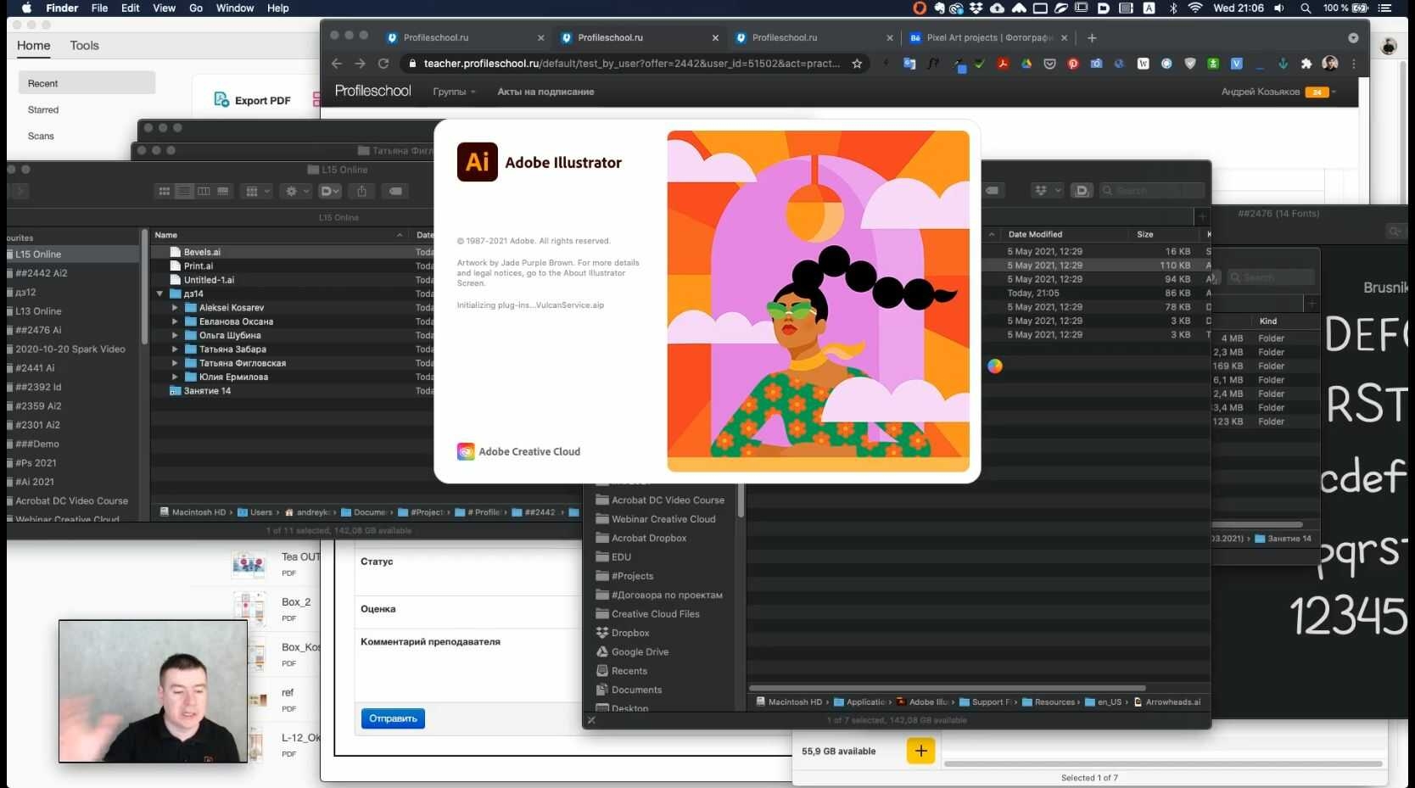The width and height of the screenshot is (1415, 788).
Task: Open the Chrome three-dot menu
Action: tap(1354, 64)
